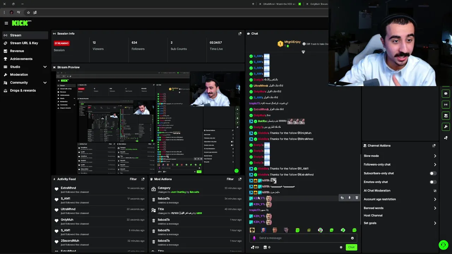The image size is (452, 254).
Task: Pop out the Session Info panel
Action: coord(240,34)
